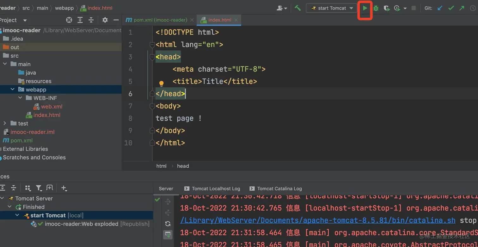Expand all in Project panel
The height and width of the screenshot is (247, 478).
(x=80, y=20)
